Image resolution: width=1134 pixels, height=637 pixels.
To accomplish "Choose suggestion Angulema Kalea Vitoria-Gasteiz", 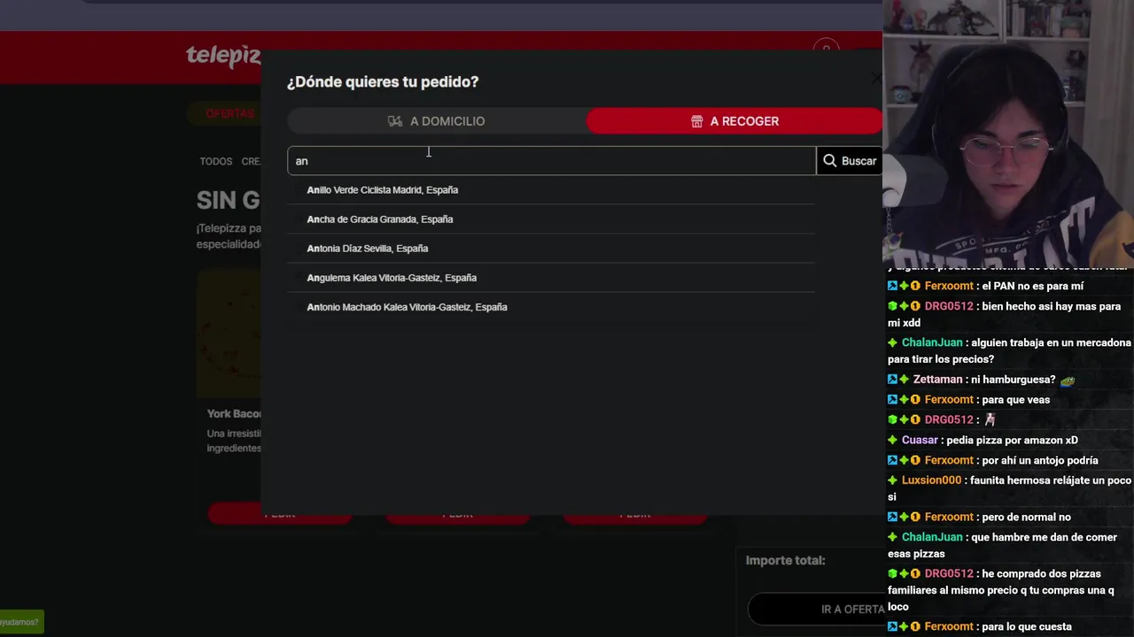I will pyautogui.click(x=550, y=278).
